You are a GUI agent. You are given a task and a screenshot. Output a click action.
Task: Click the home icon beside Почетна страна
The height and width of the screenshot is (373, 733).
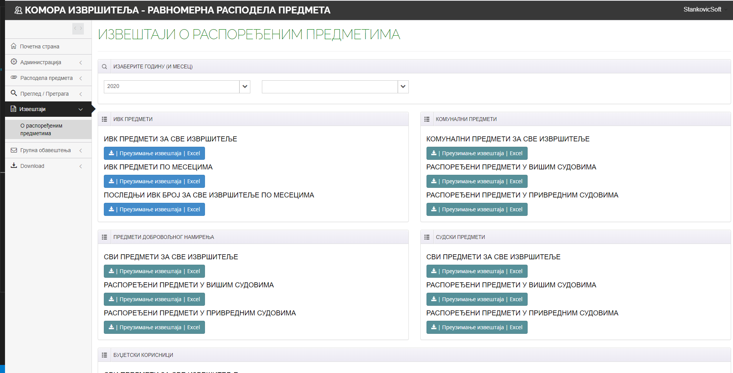point(13,46)
